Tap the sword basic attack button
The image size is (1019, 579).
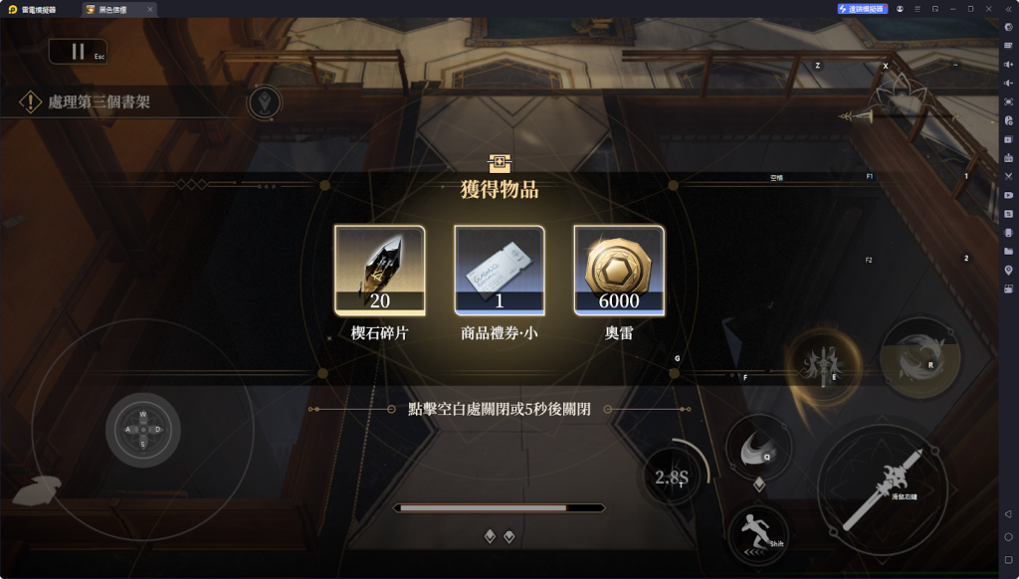pyautogui.click(x=882, y=489)
